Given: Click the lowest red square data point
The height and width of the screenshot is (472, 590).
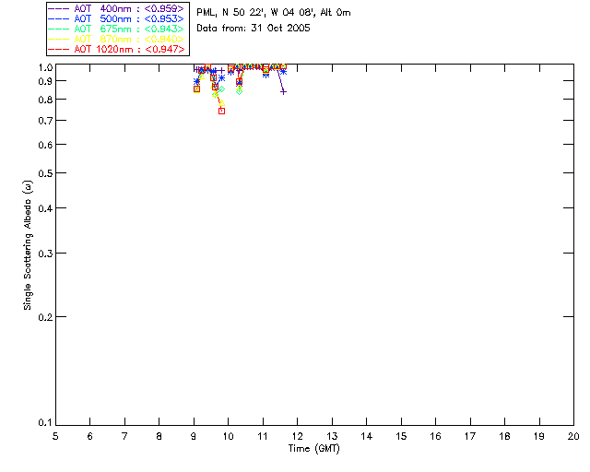Looking at the screenshot, I should tap(221, 111).
